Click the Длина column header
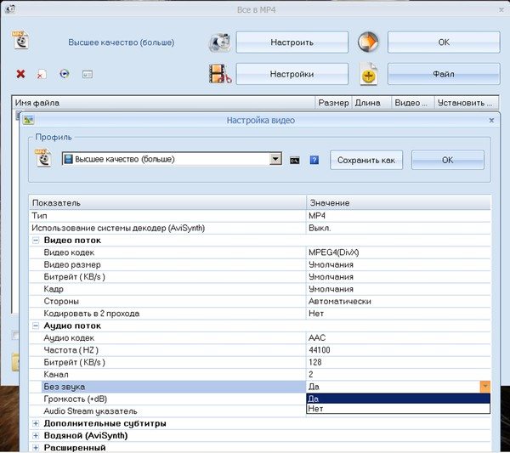 [x=371, y=103]
